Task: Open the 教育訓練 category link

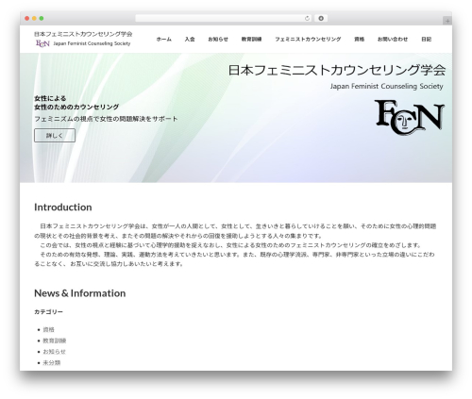Action: pyautogui.click(x=55, y=341)
